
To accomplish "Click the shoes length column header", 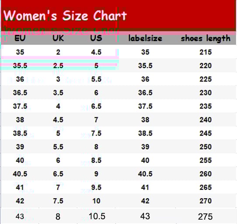I will [x=206, y=38].
